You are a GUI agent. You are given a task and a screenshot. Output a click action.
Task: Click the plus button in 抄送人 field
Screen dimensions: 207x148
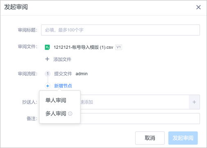coord(194,102)
